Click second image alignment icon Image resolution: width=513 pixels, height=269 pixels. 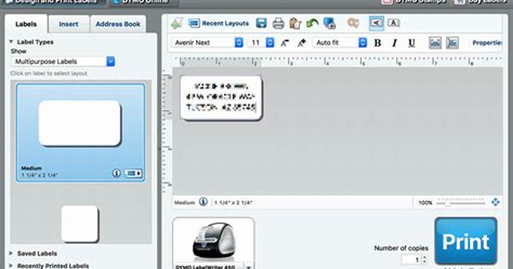click(452, 43)
